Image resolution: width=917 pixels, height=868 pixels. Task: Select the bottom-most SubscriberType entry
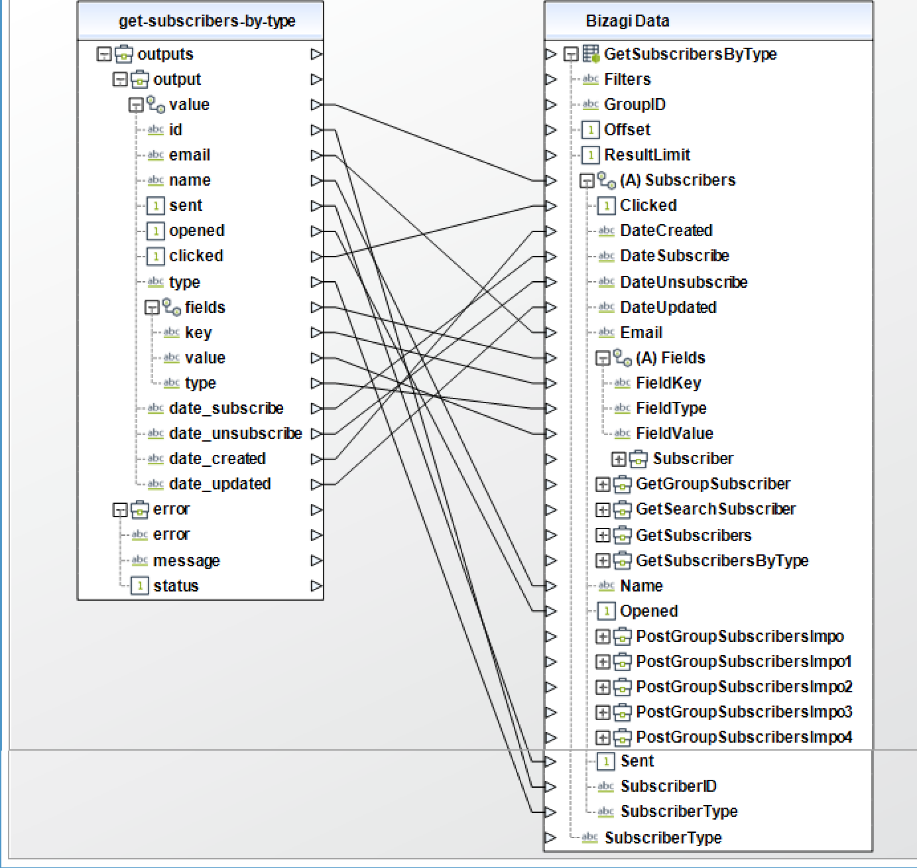663,838
